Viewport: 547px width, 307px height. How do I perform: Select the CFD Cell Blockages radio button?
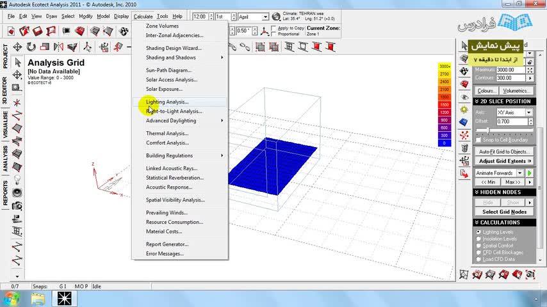pyautogui.click(x=478, y=252)
